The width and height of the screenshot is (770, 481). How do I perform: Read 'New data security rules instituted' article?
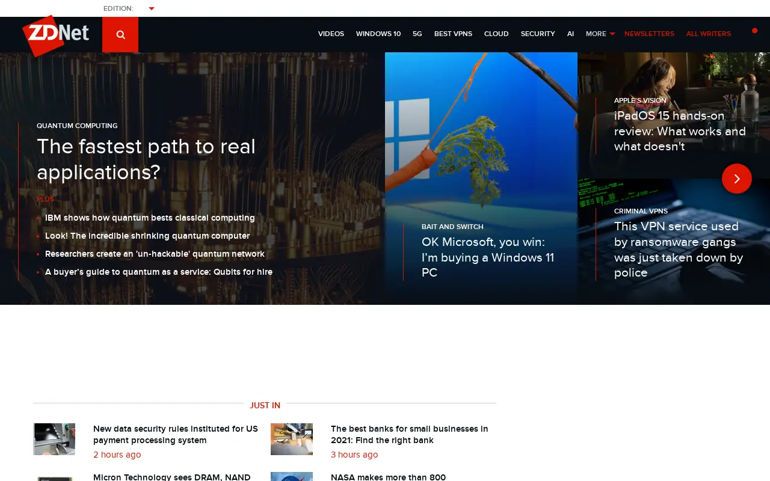click(176, 435)
